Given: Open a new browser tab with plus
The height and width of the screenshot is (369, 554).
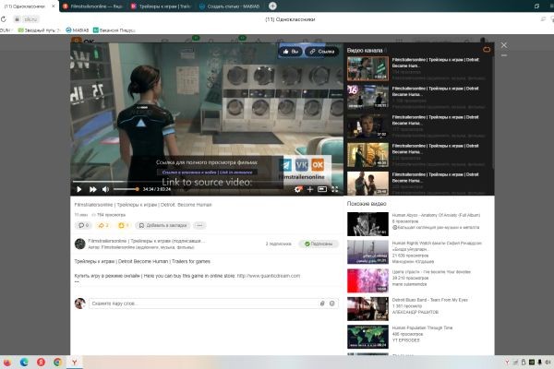Looking at the screenshot, I should [x=272, y=6].
